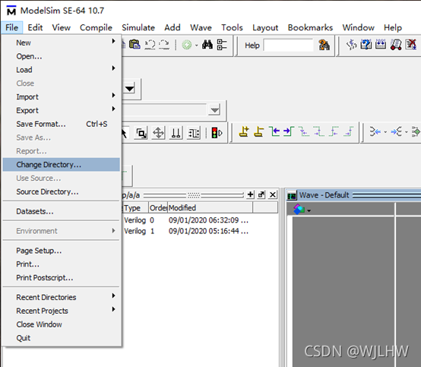The width and height of the screenshot is (421, 367).
Task: Choose Close Window menu entry
Action: tap(62, 324)
